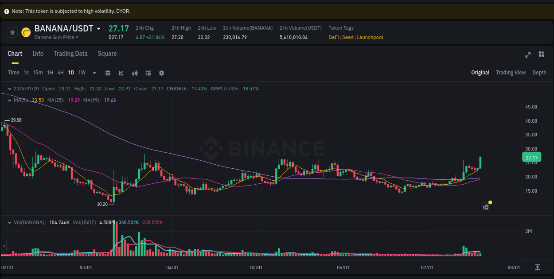
Task: Open the BANANA/USDT pair selector dropdown
Action: tap(99, 28)
